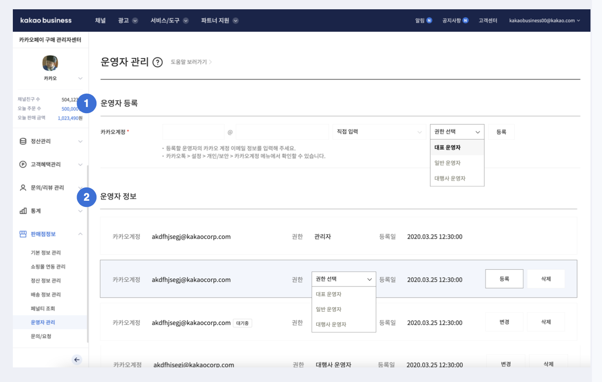Select 운영자 관리 submenu item
This screenshot has width=602, height=382.
[50, 322]
